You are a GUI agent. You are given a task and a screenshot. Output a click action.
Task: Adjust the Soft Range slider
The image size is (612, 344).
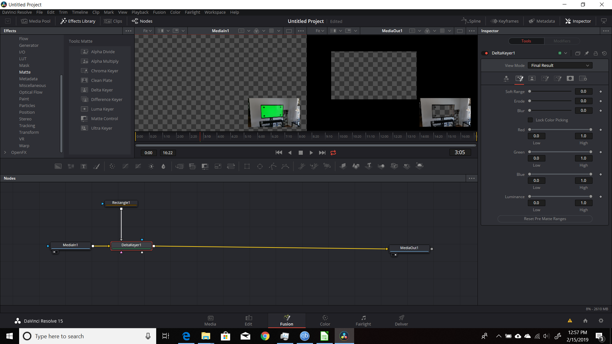pyautogui.click(x=550, y=91)
